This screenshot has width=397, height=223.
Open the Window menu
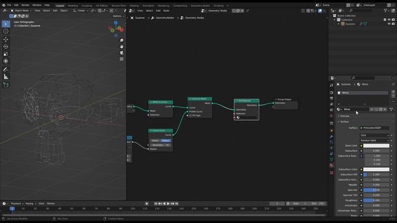point(37,5)
